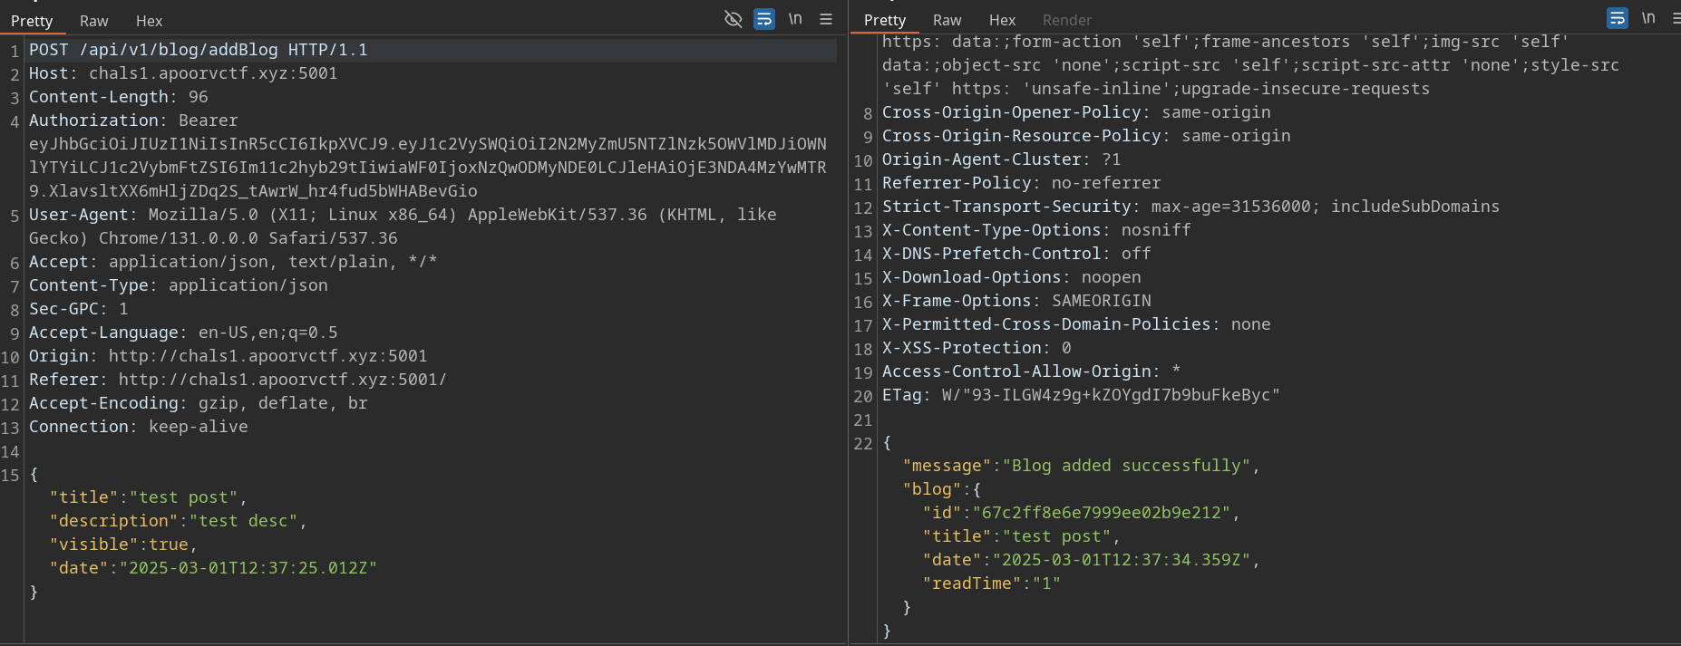Click the blog "id" value in response JSON
The height and width of the screenshot is (646, 1681).
coord(1102,513)
